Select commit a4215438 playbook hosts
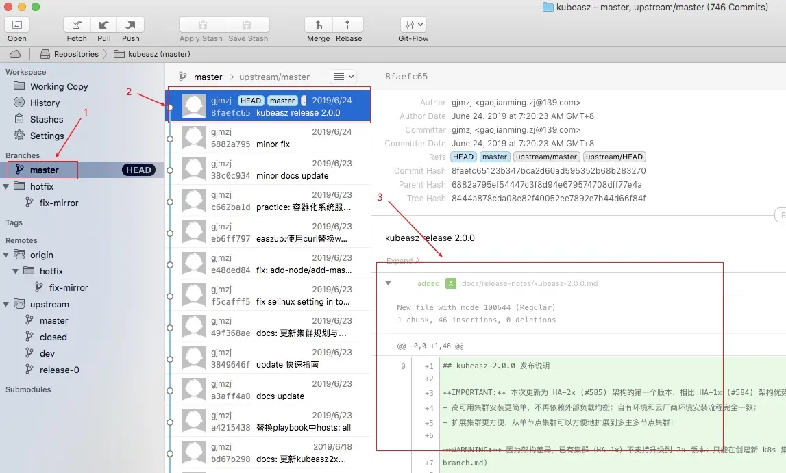786x473 pixels. [x=268, y=422]
